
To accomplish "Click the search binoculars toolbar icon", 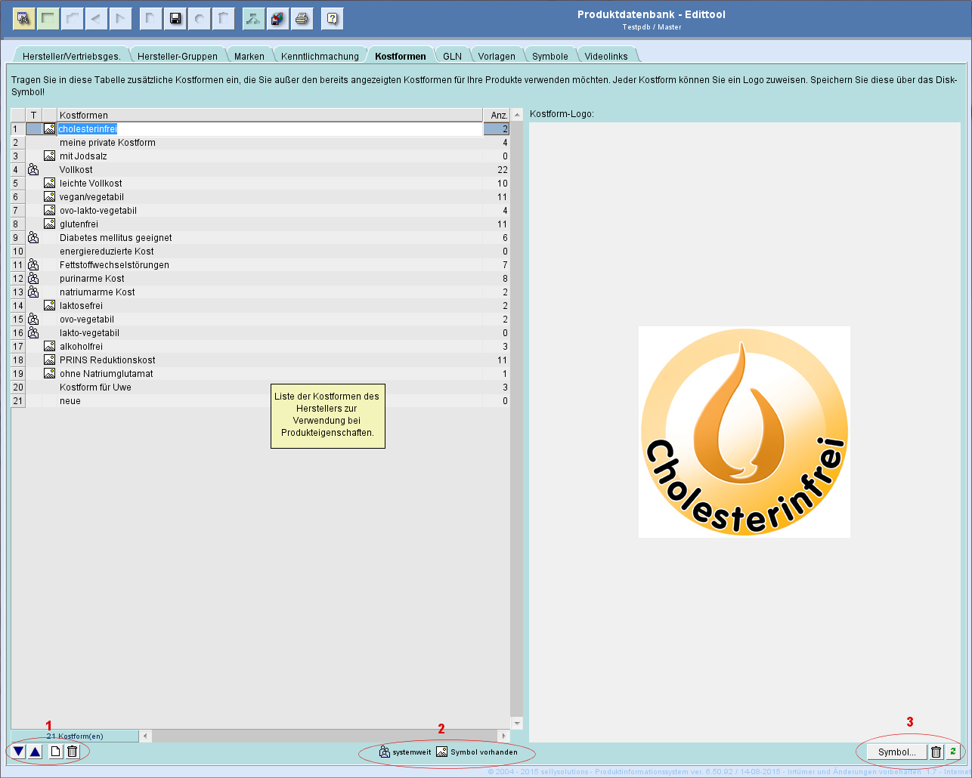I will pyautogui.click(x=23, y=19).
